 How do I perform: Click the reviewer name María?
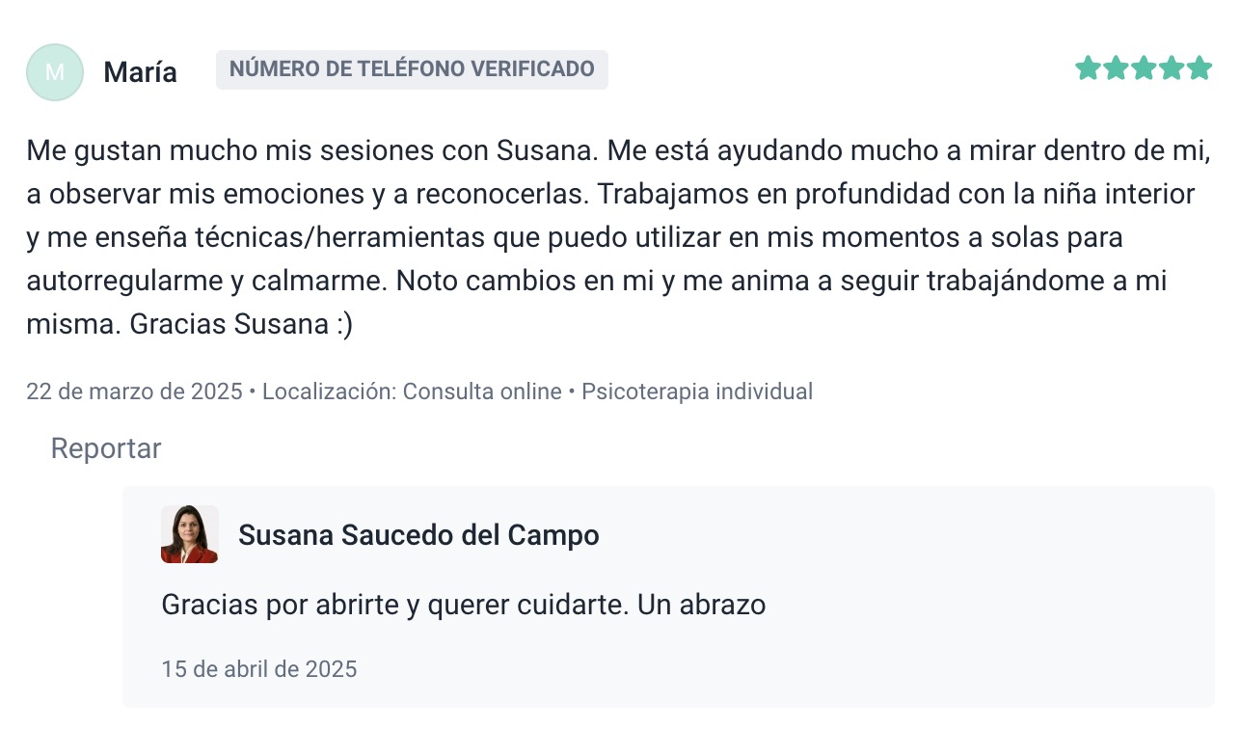(140, 72)
